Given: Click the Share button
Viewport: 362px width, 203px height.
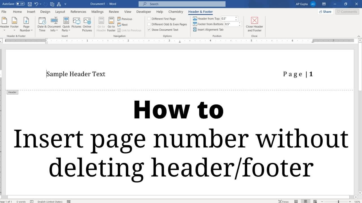Looking at the screenshot, I should 325,12.
